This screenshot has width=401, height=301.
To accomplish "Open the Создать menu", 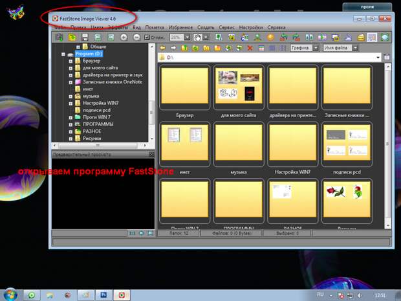I will tap(206, 27).
